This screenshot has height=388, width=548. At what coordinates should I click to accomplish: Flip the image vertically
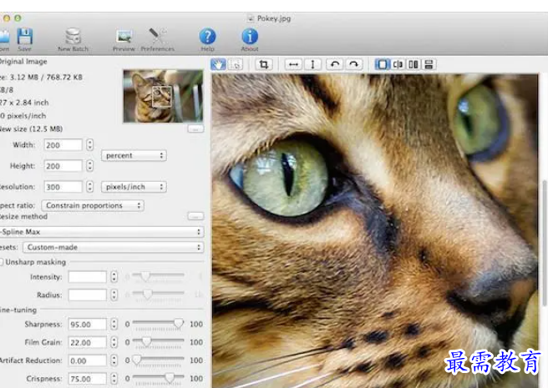point(312,64)
